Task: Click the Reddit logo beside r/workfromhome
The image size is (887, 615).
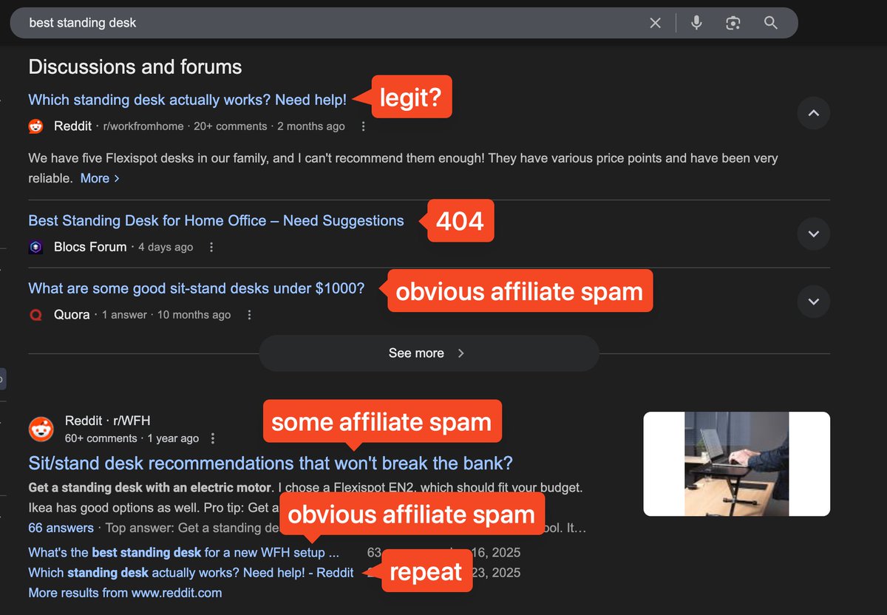Action: (36, 126)
